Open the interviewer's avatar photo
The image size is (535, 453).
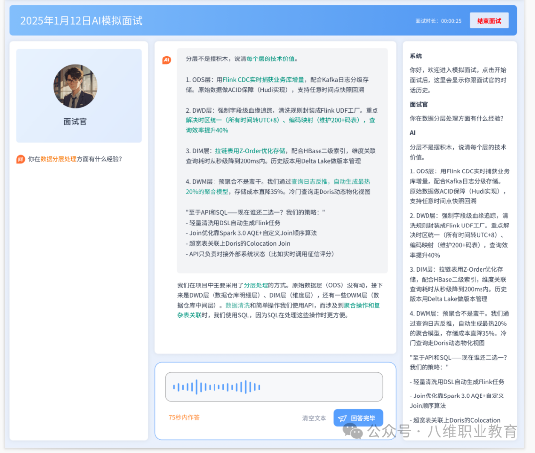(x=75, y=86)
